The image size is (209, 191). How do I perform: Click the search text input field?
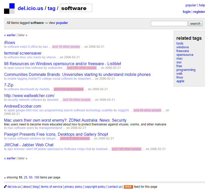pyautogui.click(x=169, y=23)
